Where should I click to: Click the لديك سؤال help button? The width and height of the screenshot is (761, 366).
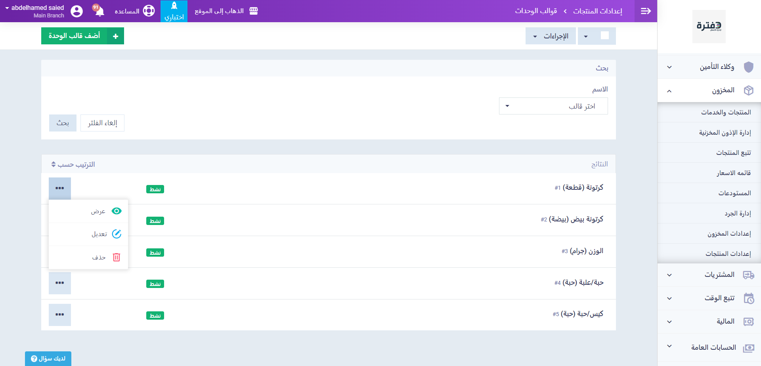(x=48, y=358)
